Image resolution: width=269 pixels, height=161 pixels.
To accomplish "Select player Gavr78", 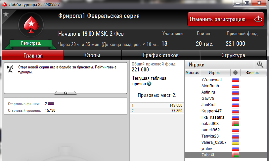I will [x=226, y=99].
